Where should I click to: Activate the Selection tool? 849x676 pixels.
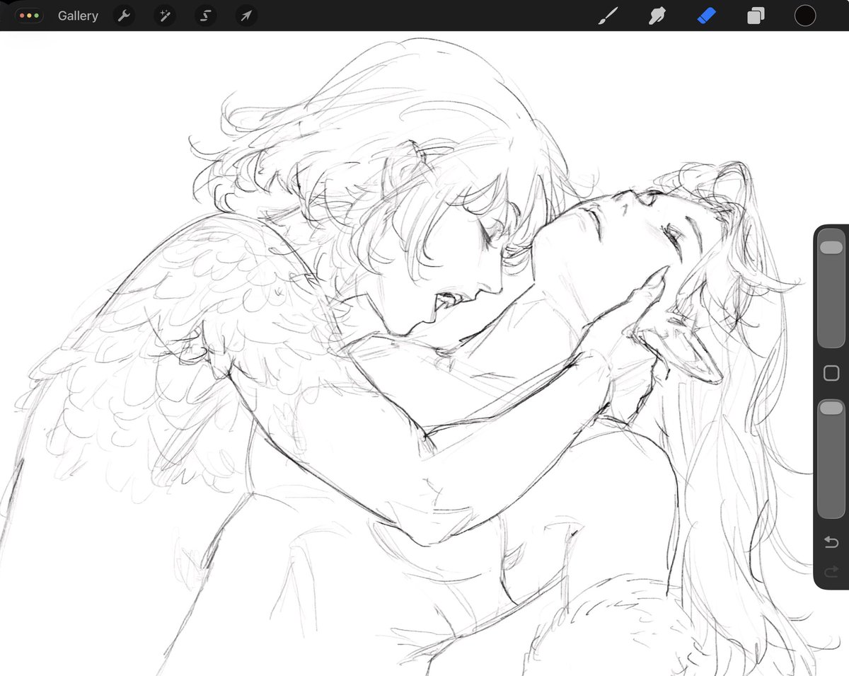tap(205, 16)
